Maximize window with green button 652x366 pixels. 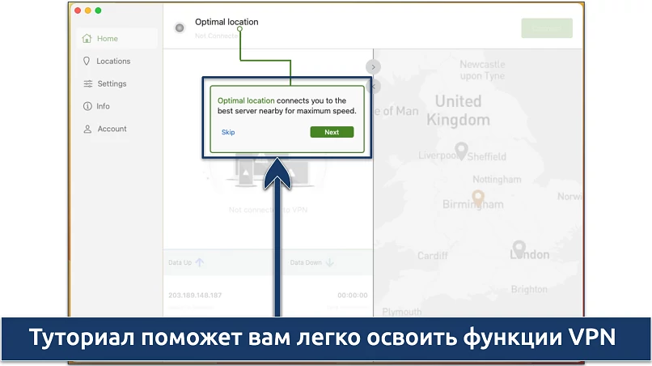tap(98, 11)
